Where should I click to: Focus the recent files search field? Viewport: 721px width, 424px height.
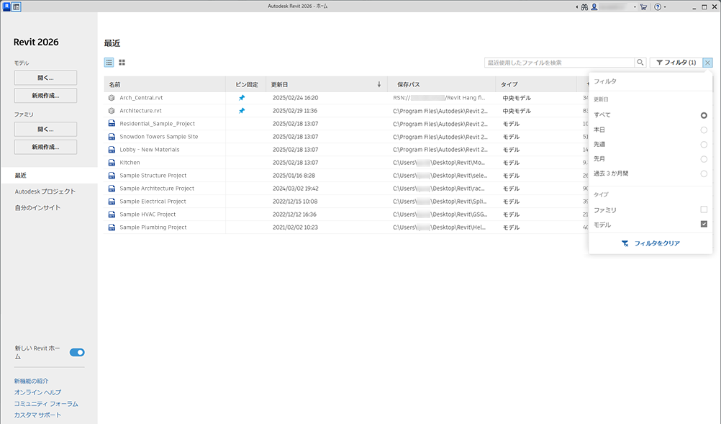pyautogui.click(x=560, y=63)
